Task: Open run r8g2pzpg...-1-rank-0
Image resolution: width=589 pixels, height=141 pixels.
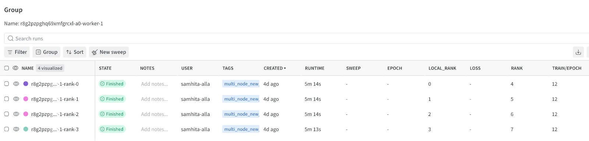Action: click(x=55, y=84)
